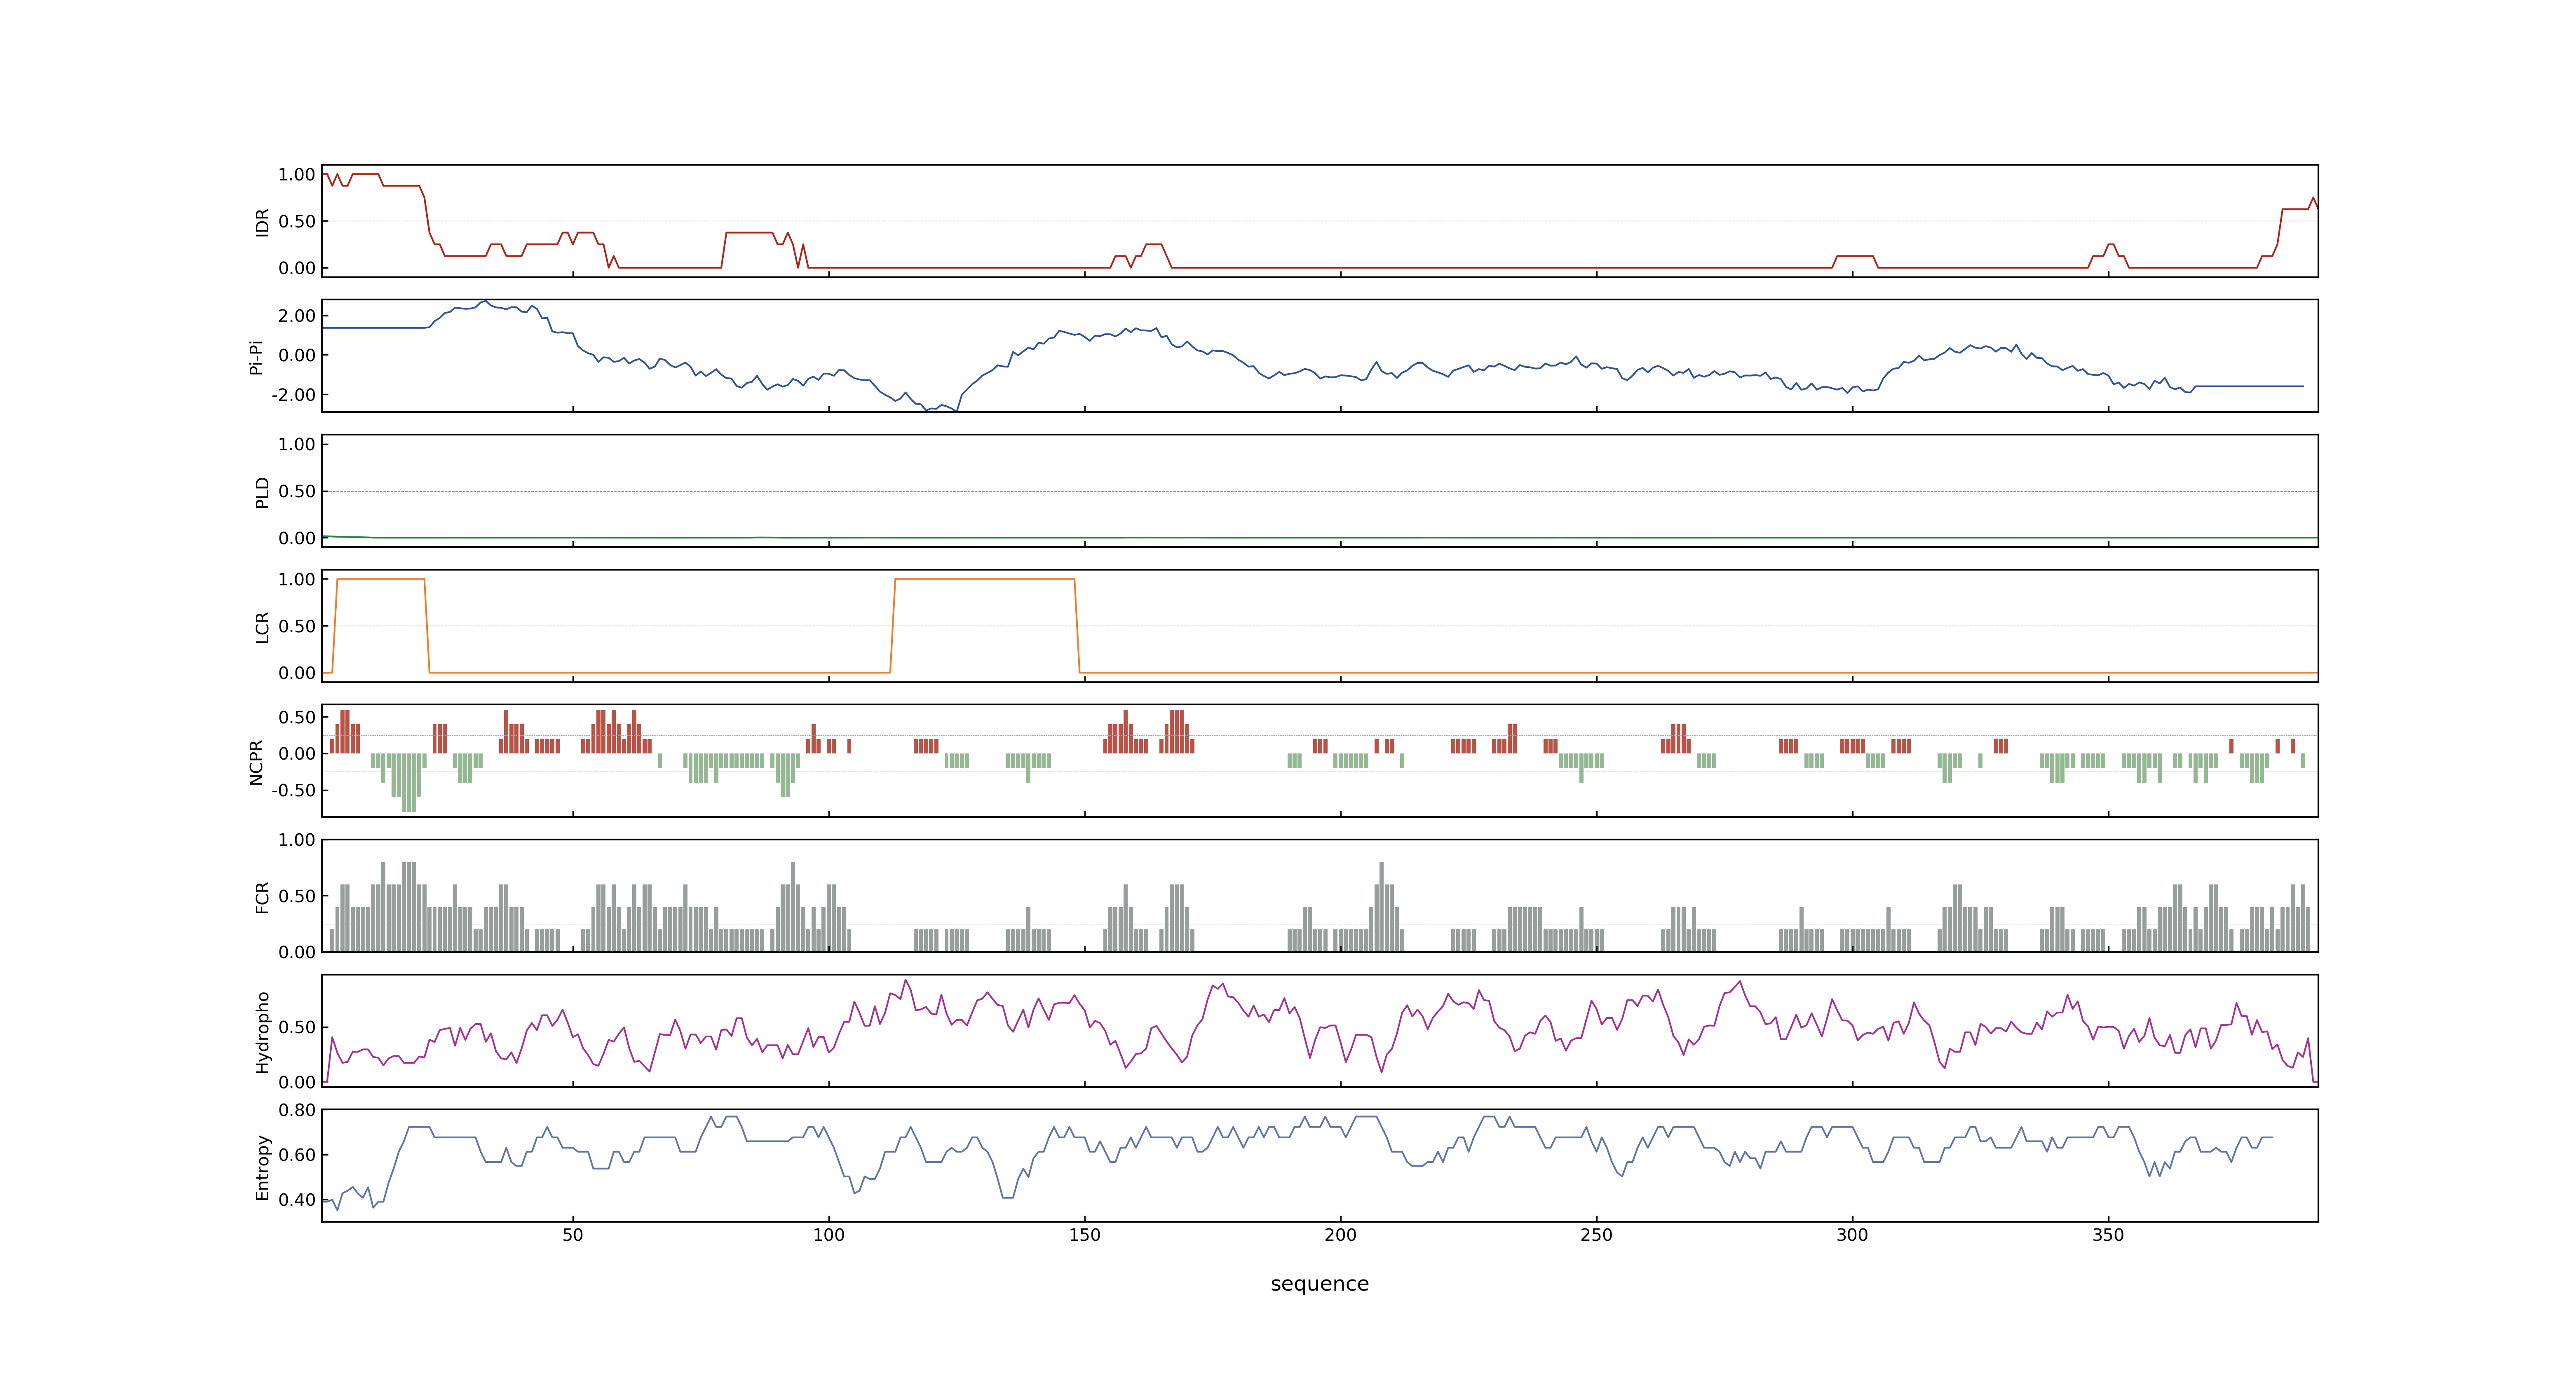Click the IDR y-axis label

[262, 222]
